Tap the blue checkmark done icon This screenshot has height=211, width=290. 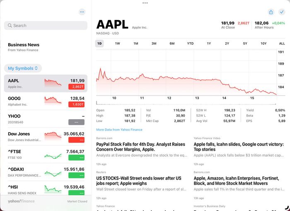(x=282, y=12)
